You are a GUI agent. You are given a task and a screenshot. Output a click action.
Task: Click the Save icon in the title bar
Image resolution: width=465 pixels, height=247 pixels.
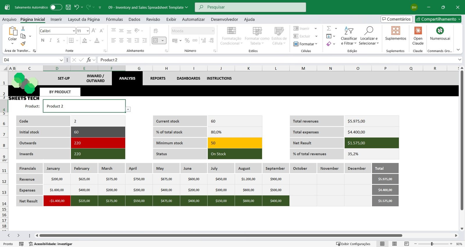click(x=68, y=7)
